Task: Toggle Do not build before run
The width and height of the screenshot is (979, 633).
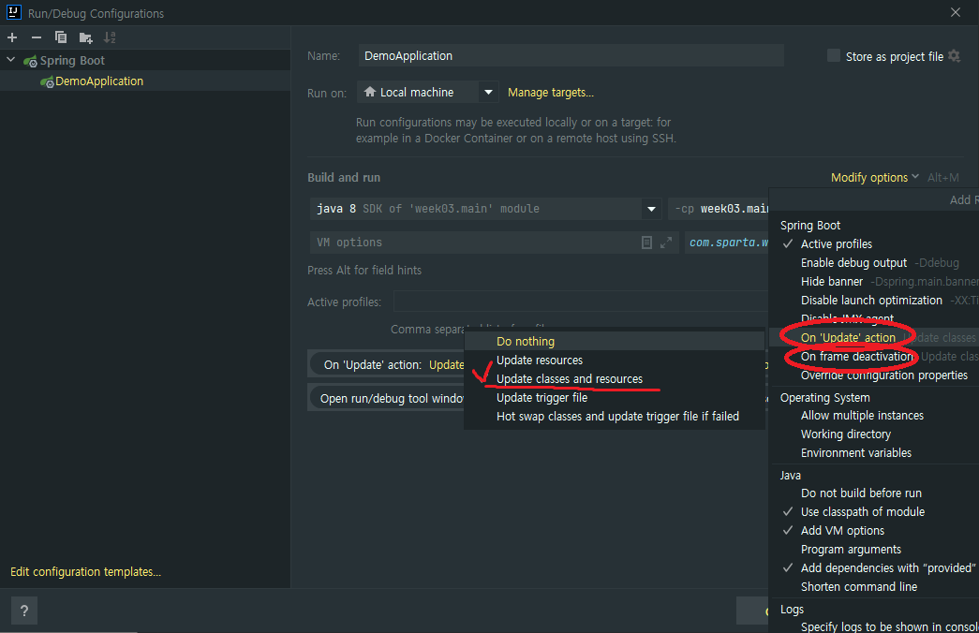Action: 874,493
